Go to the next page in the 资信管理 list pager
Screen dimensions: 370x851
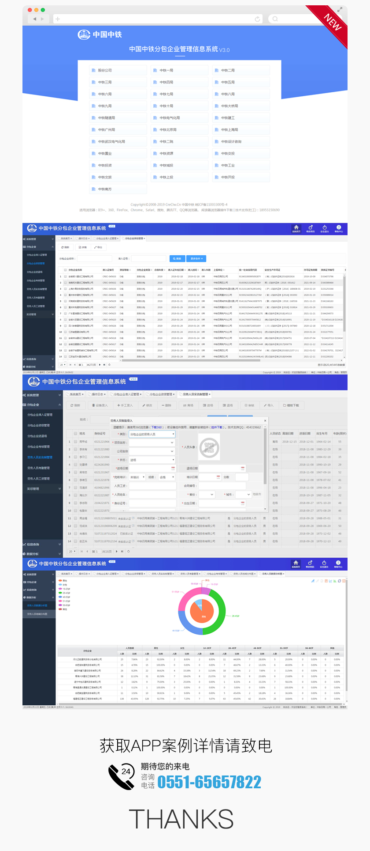coord(100,365)
